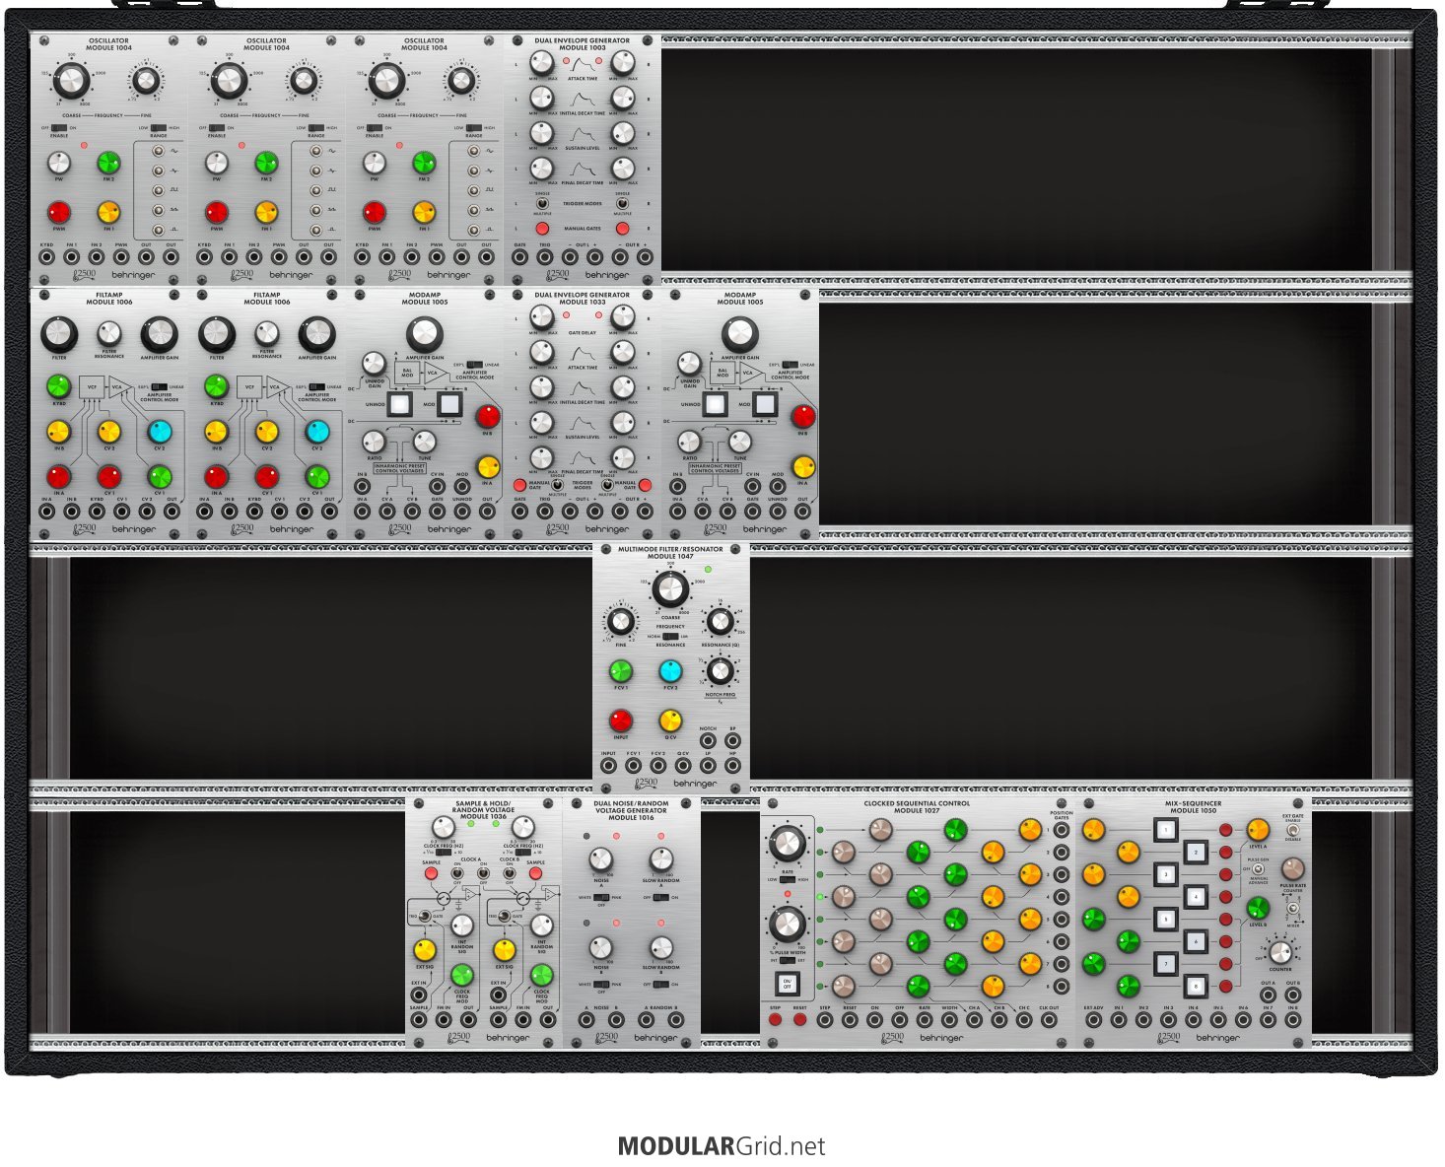
Task: Push step button 1 on Mix-Sequencer
Action: click(1166, 831)
